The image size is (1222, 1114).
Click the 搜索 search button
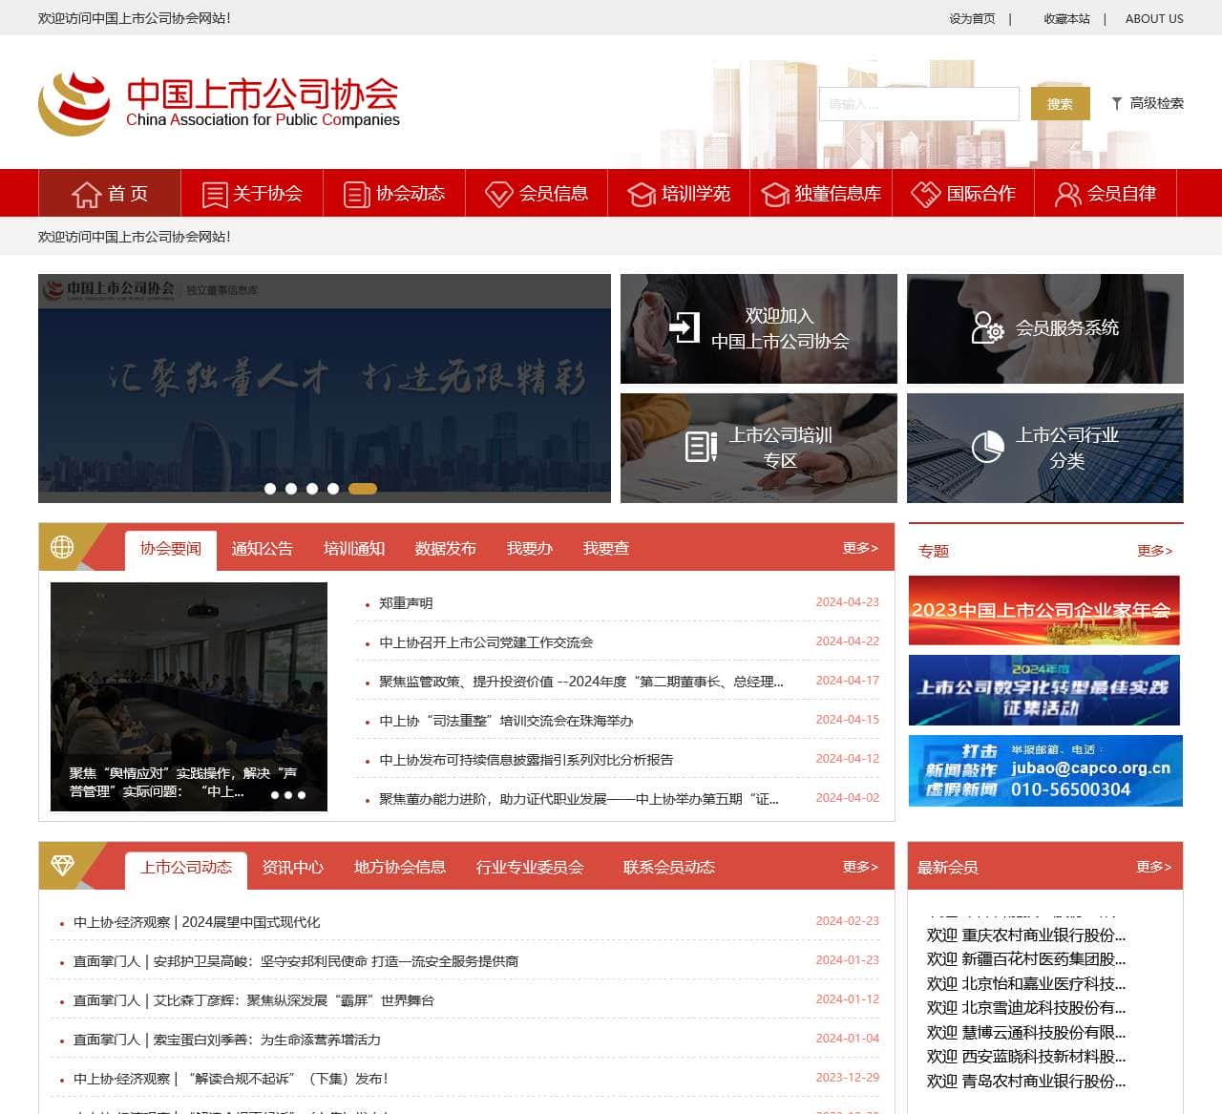pos(1060,103)
